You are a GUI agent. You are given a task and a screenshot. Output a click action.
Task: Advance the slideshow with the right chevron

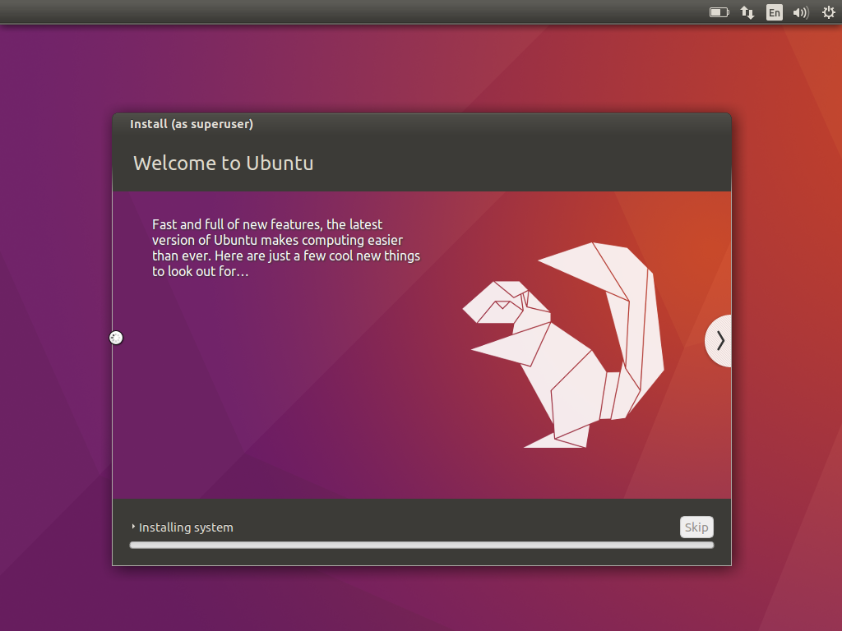719,339
